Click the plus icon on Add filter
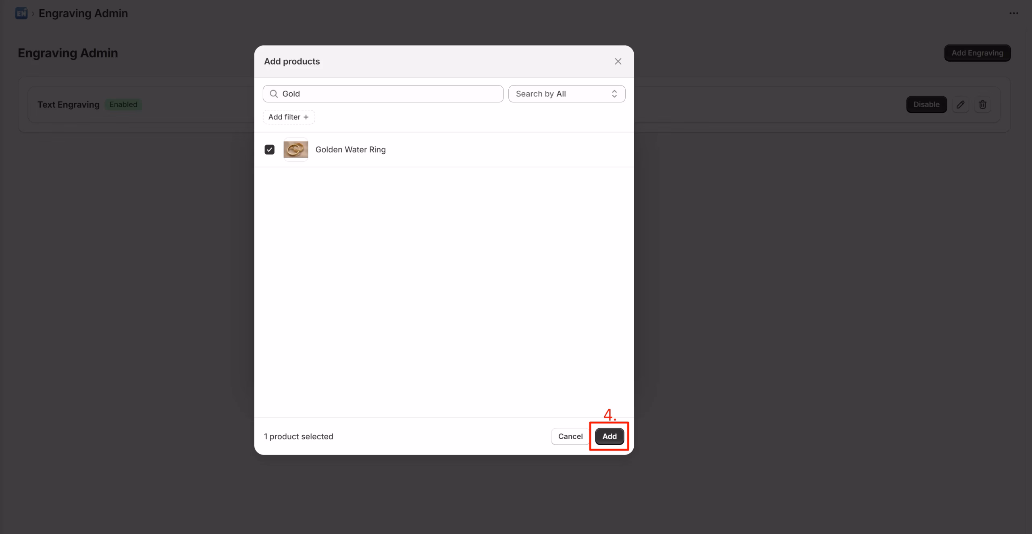Screen dimensions: 1032x534 [306, 117]
